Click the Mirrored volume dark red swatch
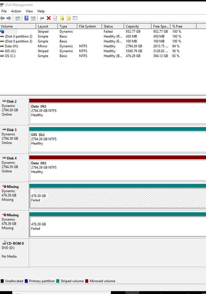206x294 pixels. 87,281
